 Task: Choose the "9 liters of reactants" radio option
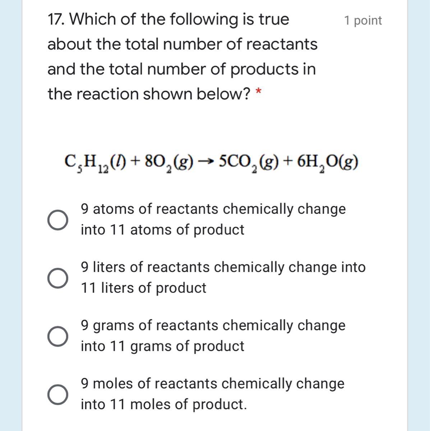pos(57,278)
